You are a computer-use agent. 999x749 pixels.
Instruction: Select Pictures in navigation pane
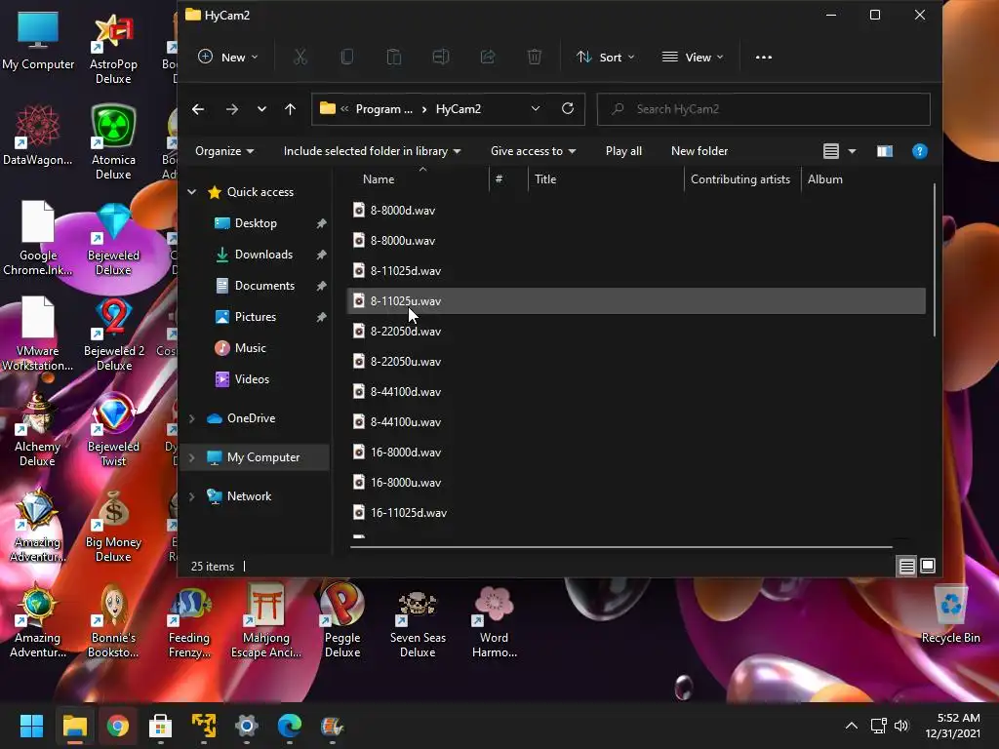[255, 317]
